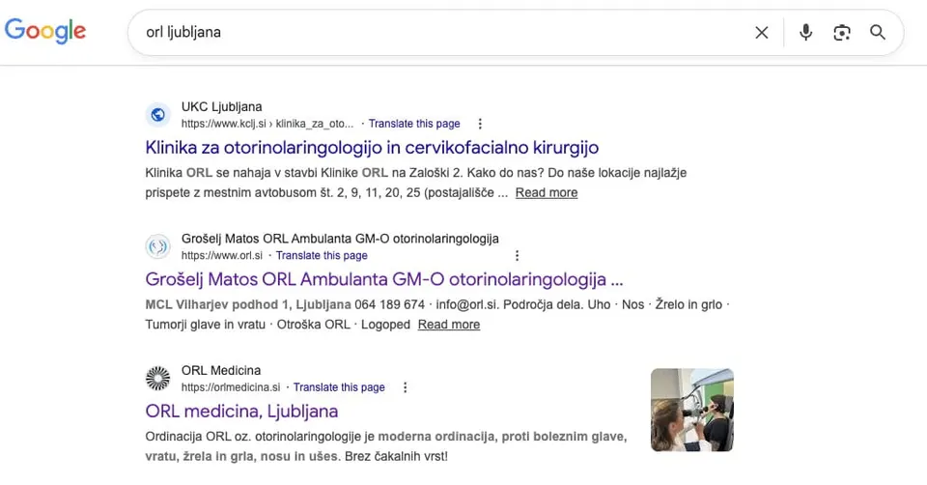Click the magnifying glass search icon
The image size is (927, 485).
click(878, 32)
